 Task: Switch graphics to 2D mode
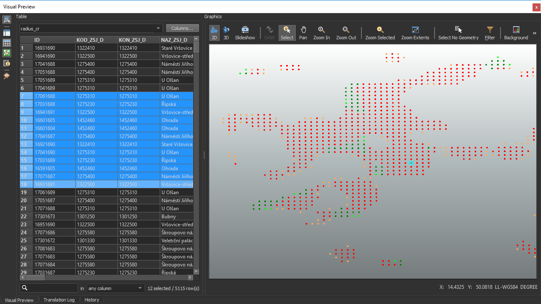pos(214,33)
